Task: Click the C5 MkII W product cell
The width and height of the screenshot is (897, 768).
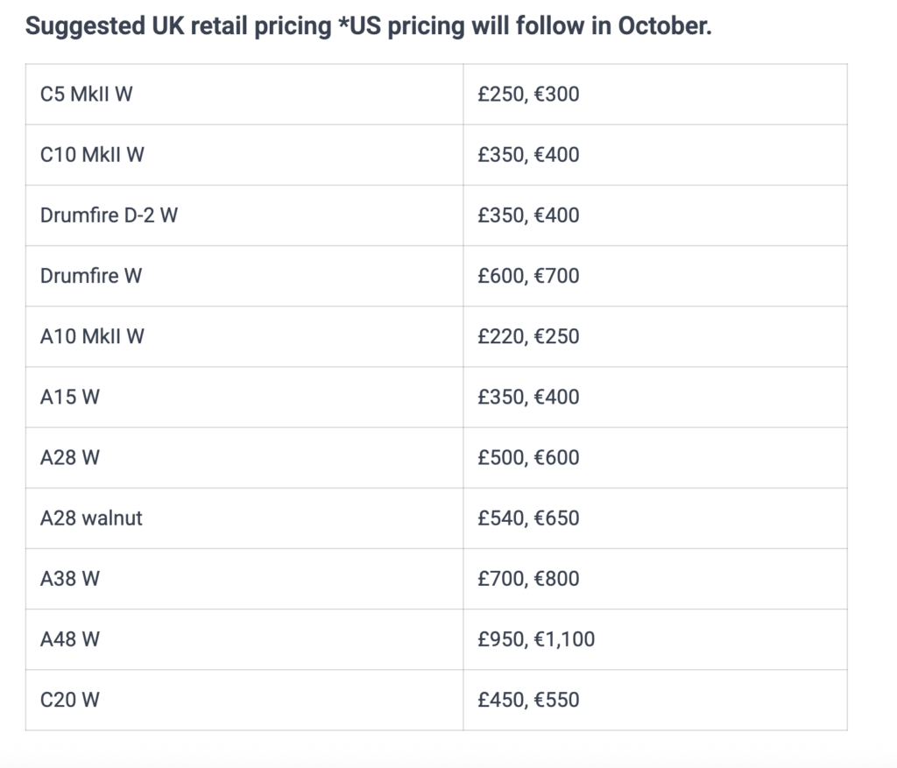Action: pyautogui.click(x=87, y=94)
